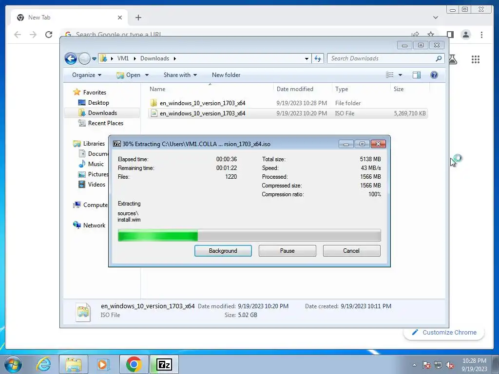
Task: Click the Favorites star in sidebar
Action: click(77, 92)
